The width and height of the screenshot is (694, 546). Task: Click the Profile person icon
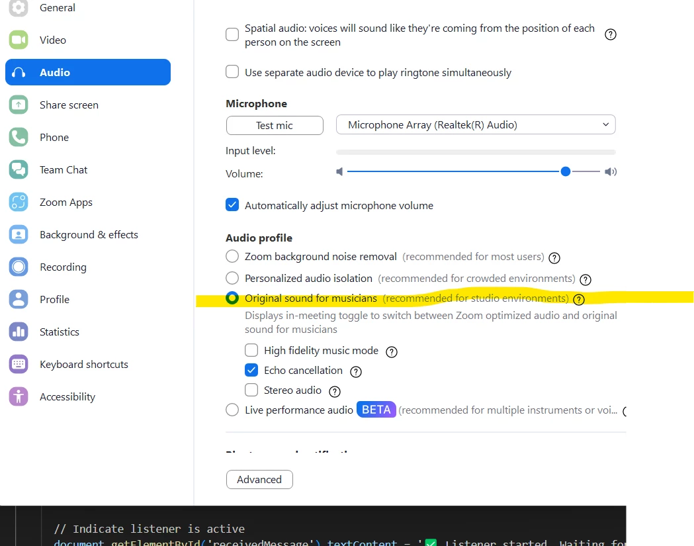click(x=19, y=299)
